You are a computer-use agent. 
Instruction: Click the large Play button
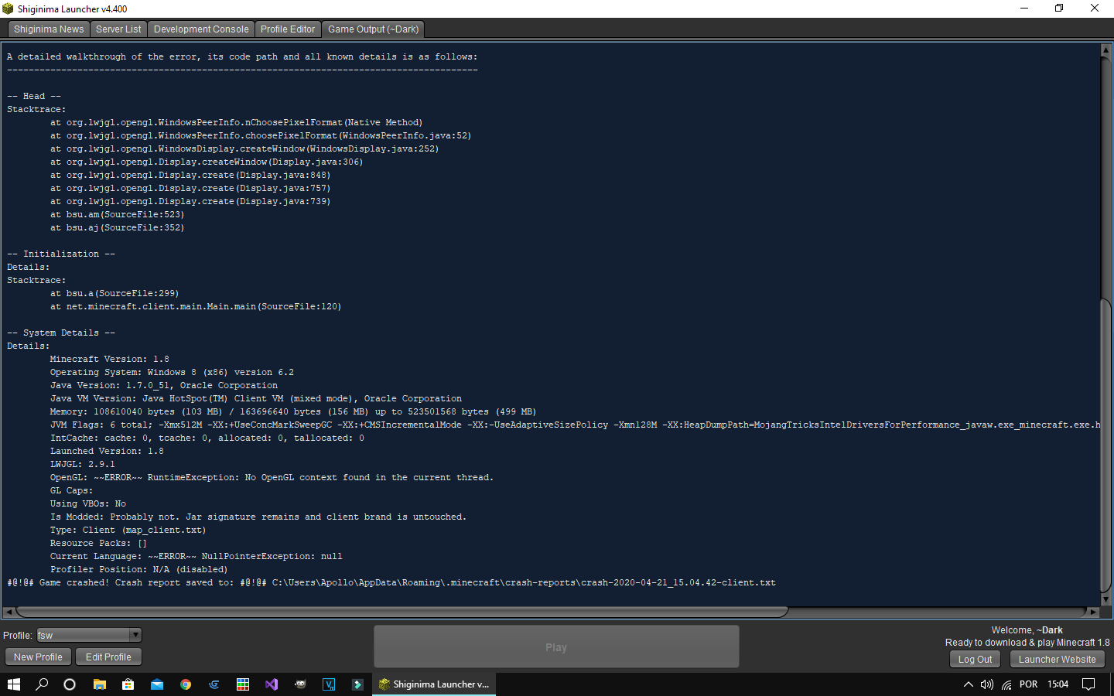556,647
